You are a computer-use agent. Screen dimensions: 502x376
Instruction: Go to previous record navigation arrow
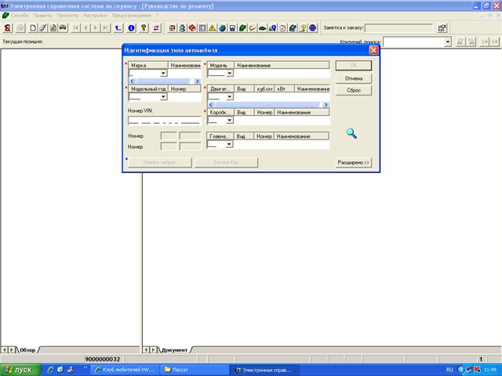coord(85,28)
